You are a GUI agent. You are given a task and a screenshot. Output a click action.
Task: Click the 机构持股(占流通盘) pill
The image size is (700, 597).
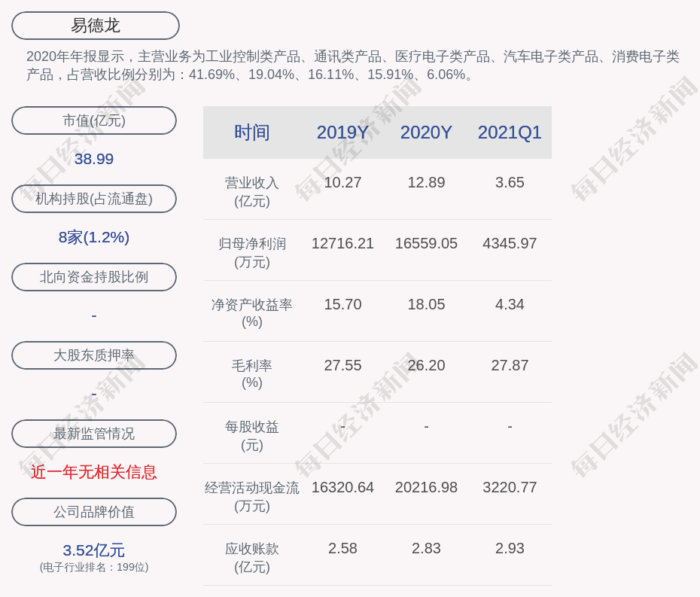pyautogui.click(x=94, y=199)
